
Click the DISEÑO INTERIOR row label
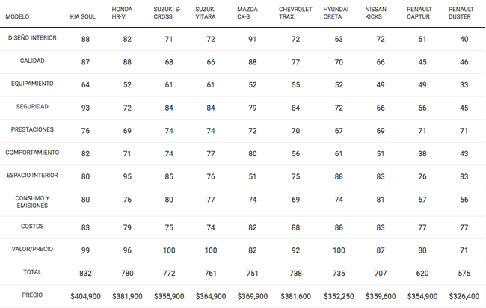pos(32,38)
